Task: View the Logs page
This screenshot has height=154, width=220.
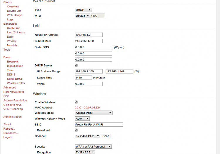Action: pyautogui.click(x=10, y=19)
